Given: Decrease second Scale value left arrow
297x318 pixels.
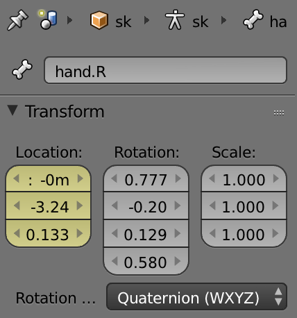Looking at the screenshot, I should click(212, 206).
